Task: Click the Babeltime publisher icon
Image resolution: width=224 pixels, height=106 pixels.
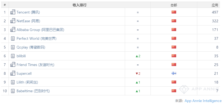Action: 13,91
